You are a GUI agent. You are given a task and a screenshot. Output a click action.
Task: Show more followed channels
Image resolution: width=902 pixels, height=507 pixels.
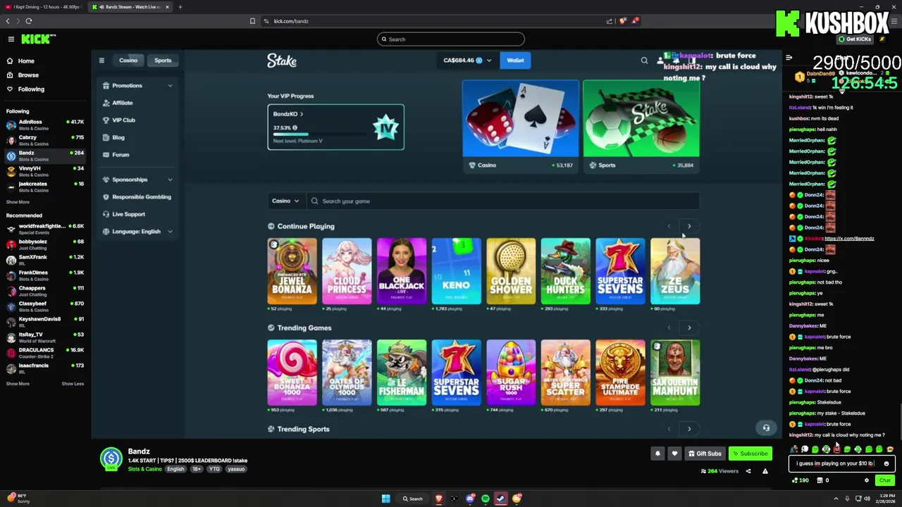point(18,202)
